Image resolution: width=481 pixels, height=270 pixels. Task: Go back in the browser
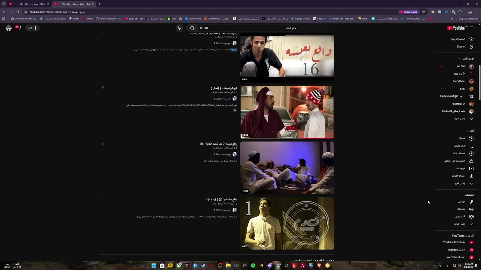tap(4, 12)
